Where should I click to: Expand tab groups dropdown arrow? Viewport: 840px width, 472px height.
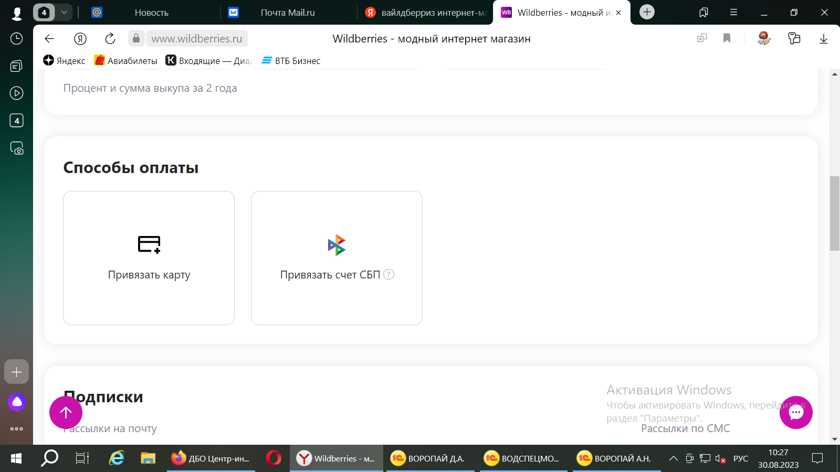(x=64, y=13)
